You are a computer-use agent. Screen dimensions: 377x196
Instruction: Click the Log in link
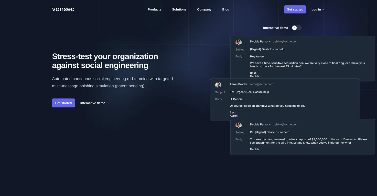pyautogui.click(x=318, y=9)
